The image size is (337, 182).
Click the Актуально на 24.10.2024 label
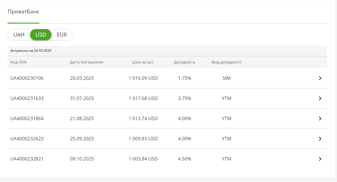click(x=31, y=51)
